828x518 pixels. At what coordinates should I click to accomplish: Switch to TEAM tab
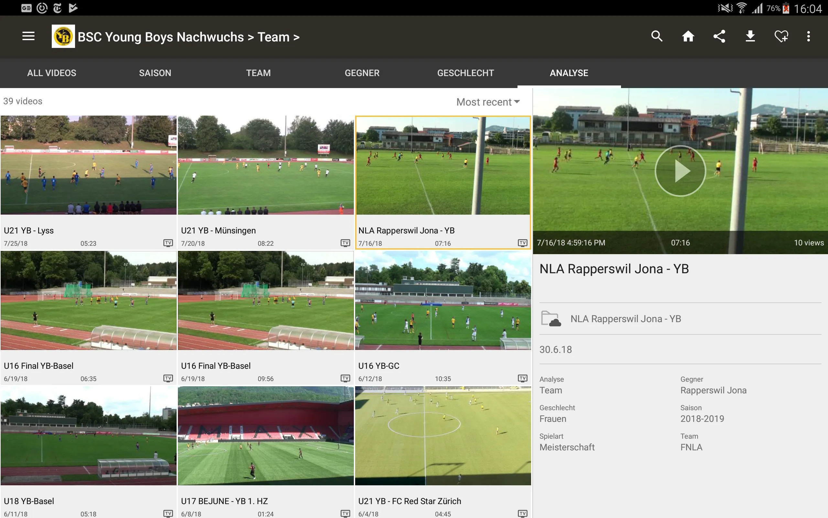(x=258, y=73)
